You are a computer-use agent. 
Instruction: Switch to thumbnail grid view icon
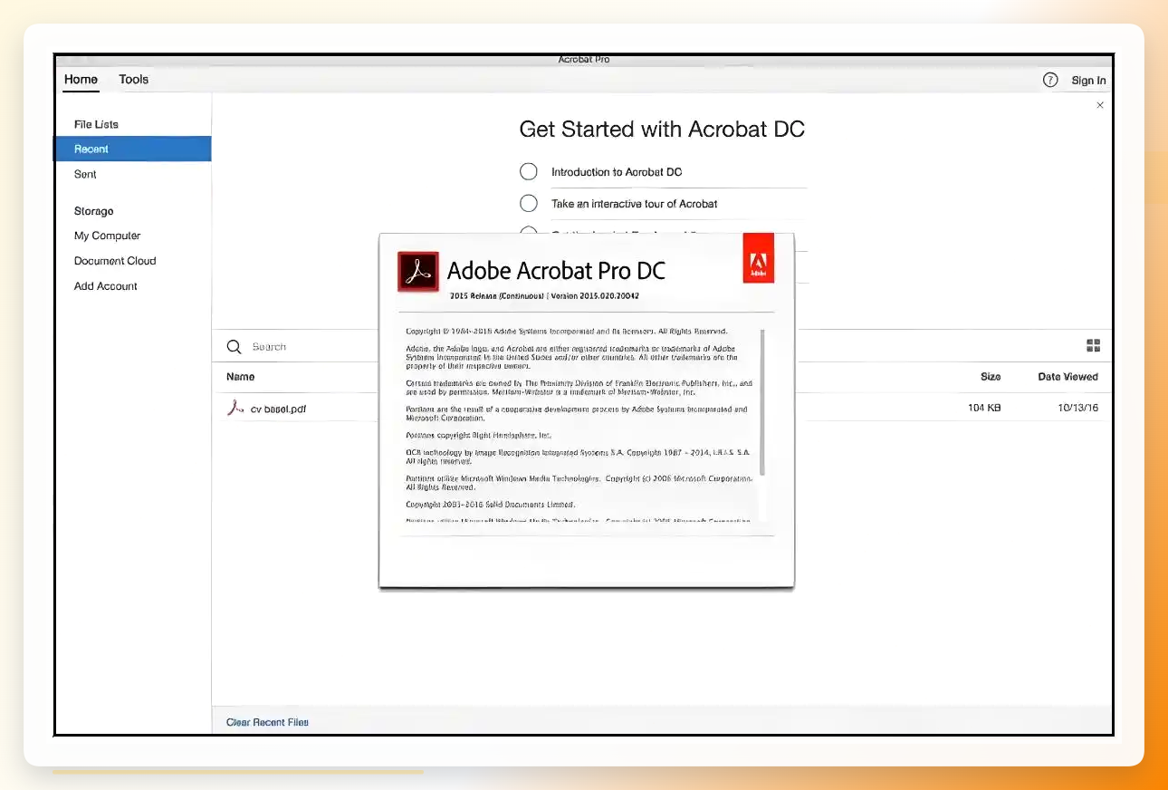point(1093,345)
